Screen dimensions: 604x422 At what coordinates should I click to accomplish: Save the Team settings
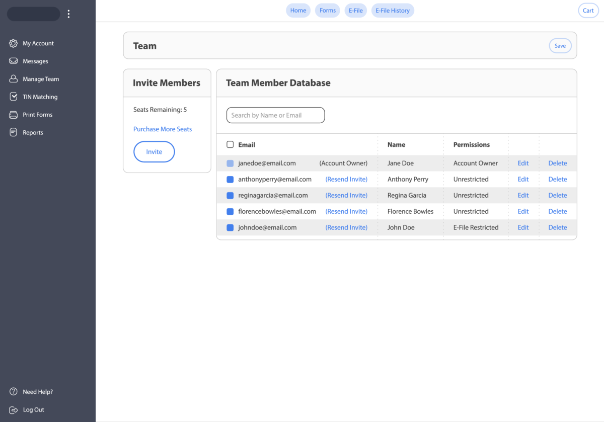point(560,45)
